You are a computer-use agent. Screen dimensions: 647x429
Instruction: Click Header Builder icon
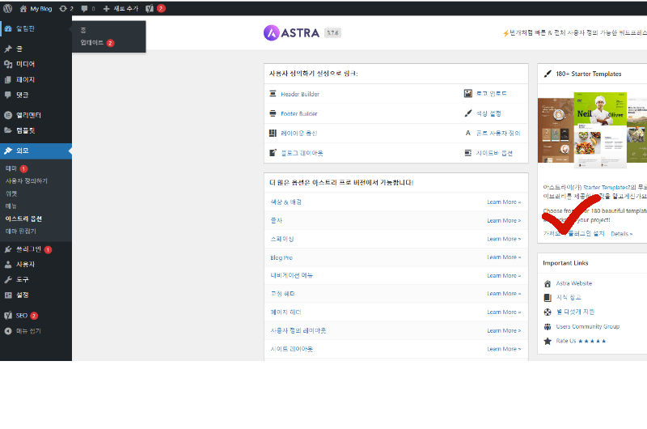pyautogui.click(x=273, y=94)
